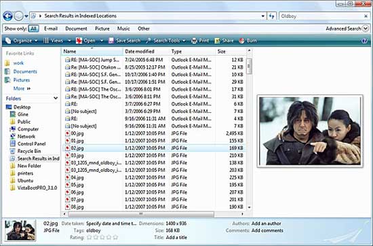
Task: Set rating to five stars
Action: point(115,237)
